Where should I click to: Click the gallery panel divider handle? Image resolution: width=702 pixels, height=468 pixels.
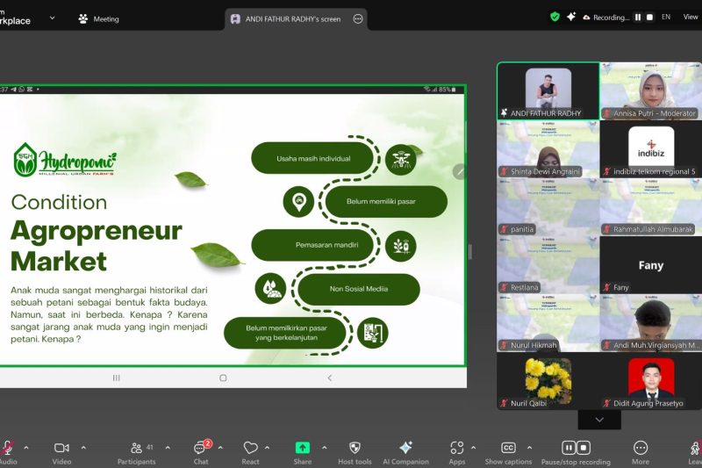pyautogui.click(x=469, y=252)
